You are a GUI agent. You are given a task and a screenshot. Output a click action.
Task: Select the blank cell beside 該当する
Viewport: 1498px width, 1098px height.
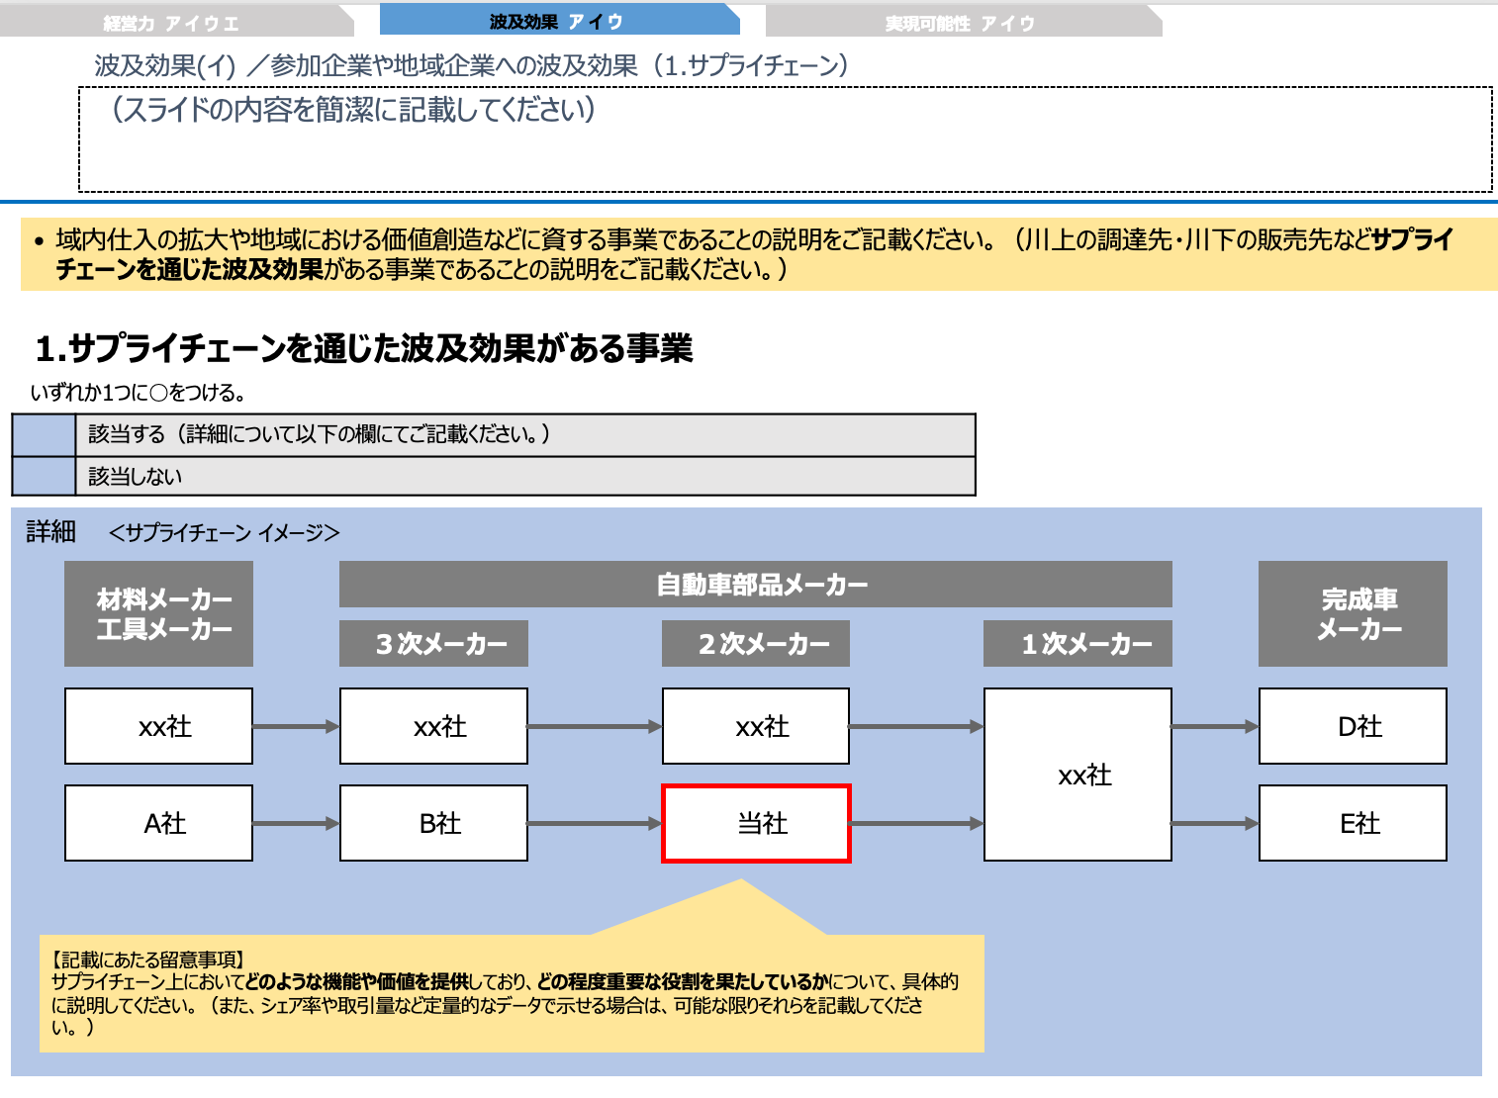43,433
